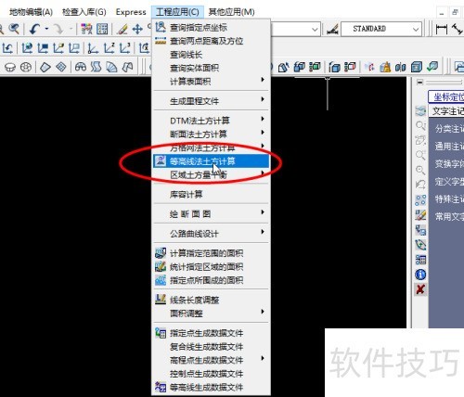Click the eraser brush icon in top toolbar

(122, 30)
